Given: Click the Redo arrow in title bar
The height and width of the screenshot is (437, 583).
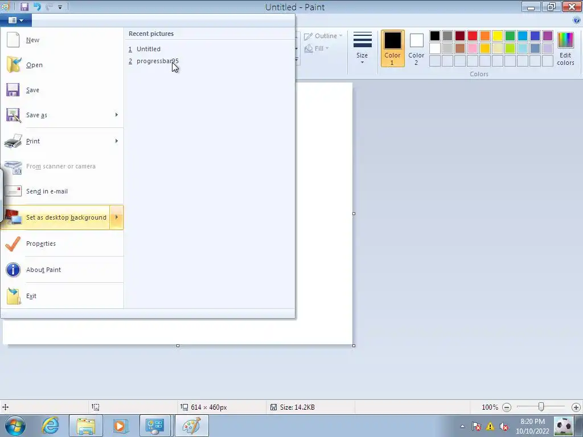Looking at the screenshot, I should pyautogui.click(x=49, y=7).
